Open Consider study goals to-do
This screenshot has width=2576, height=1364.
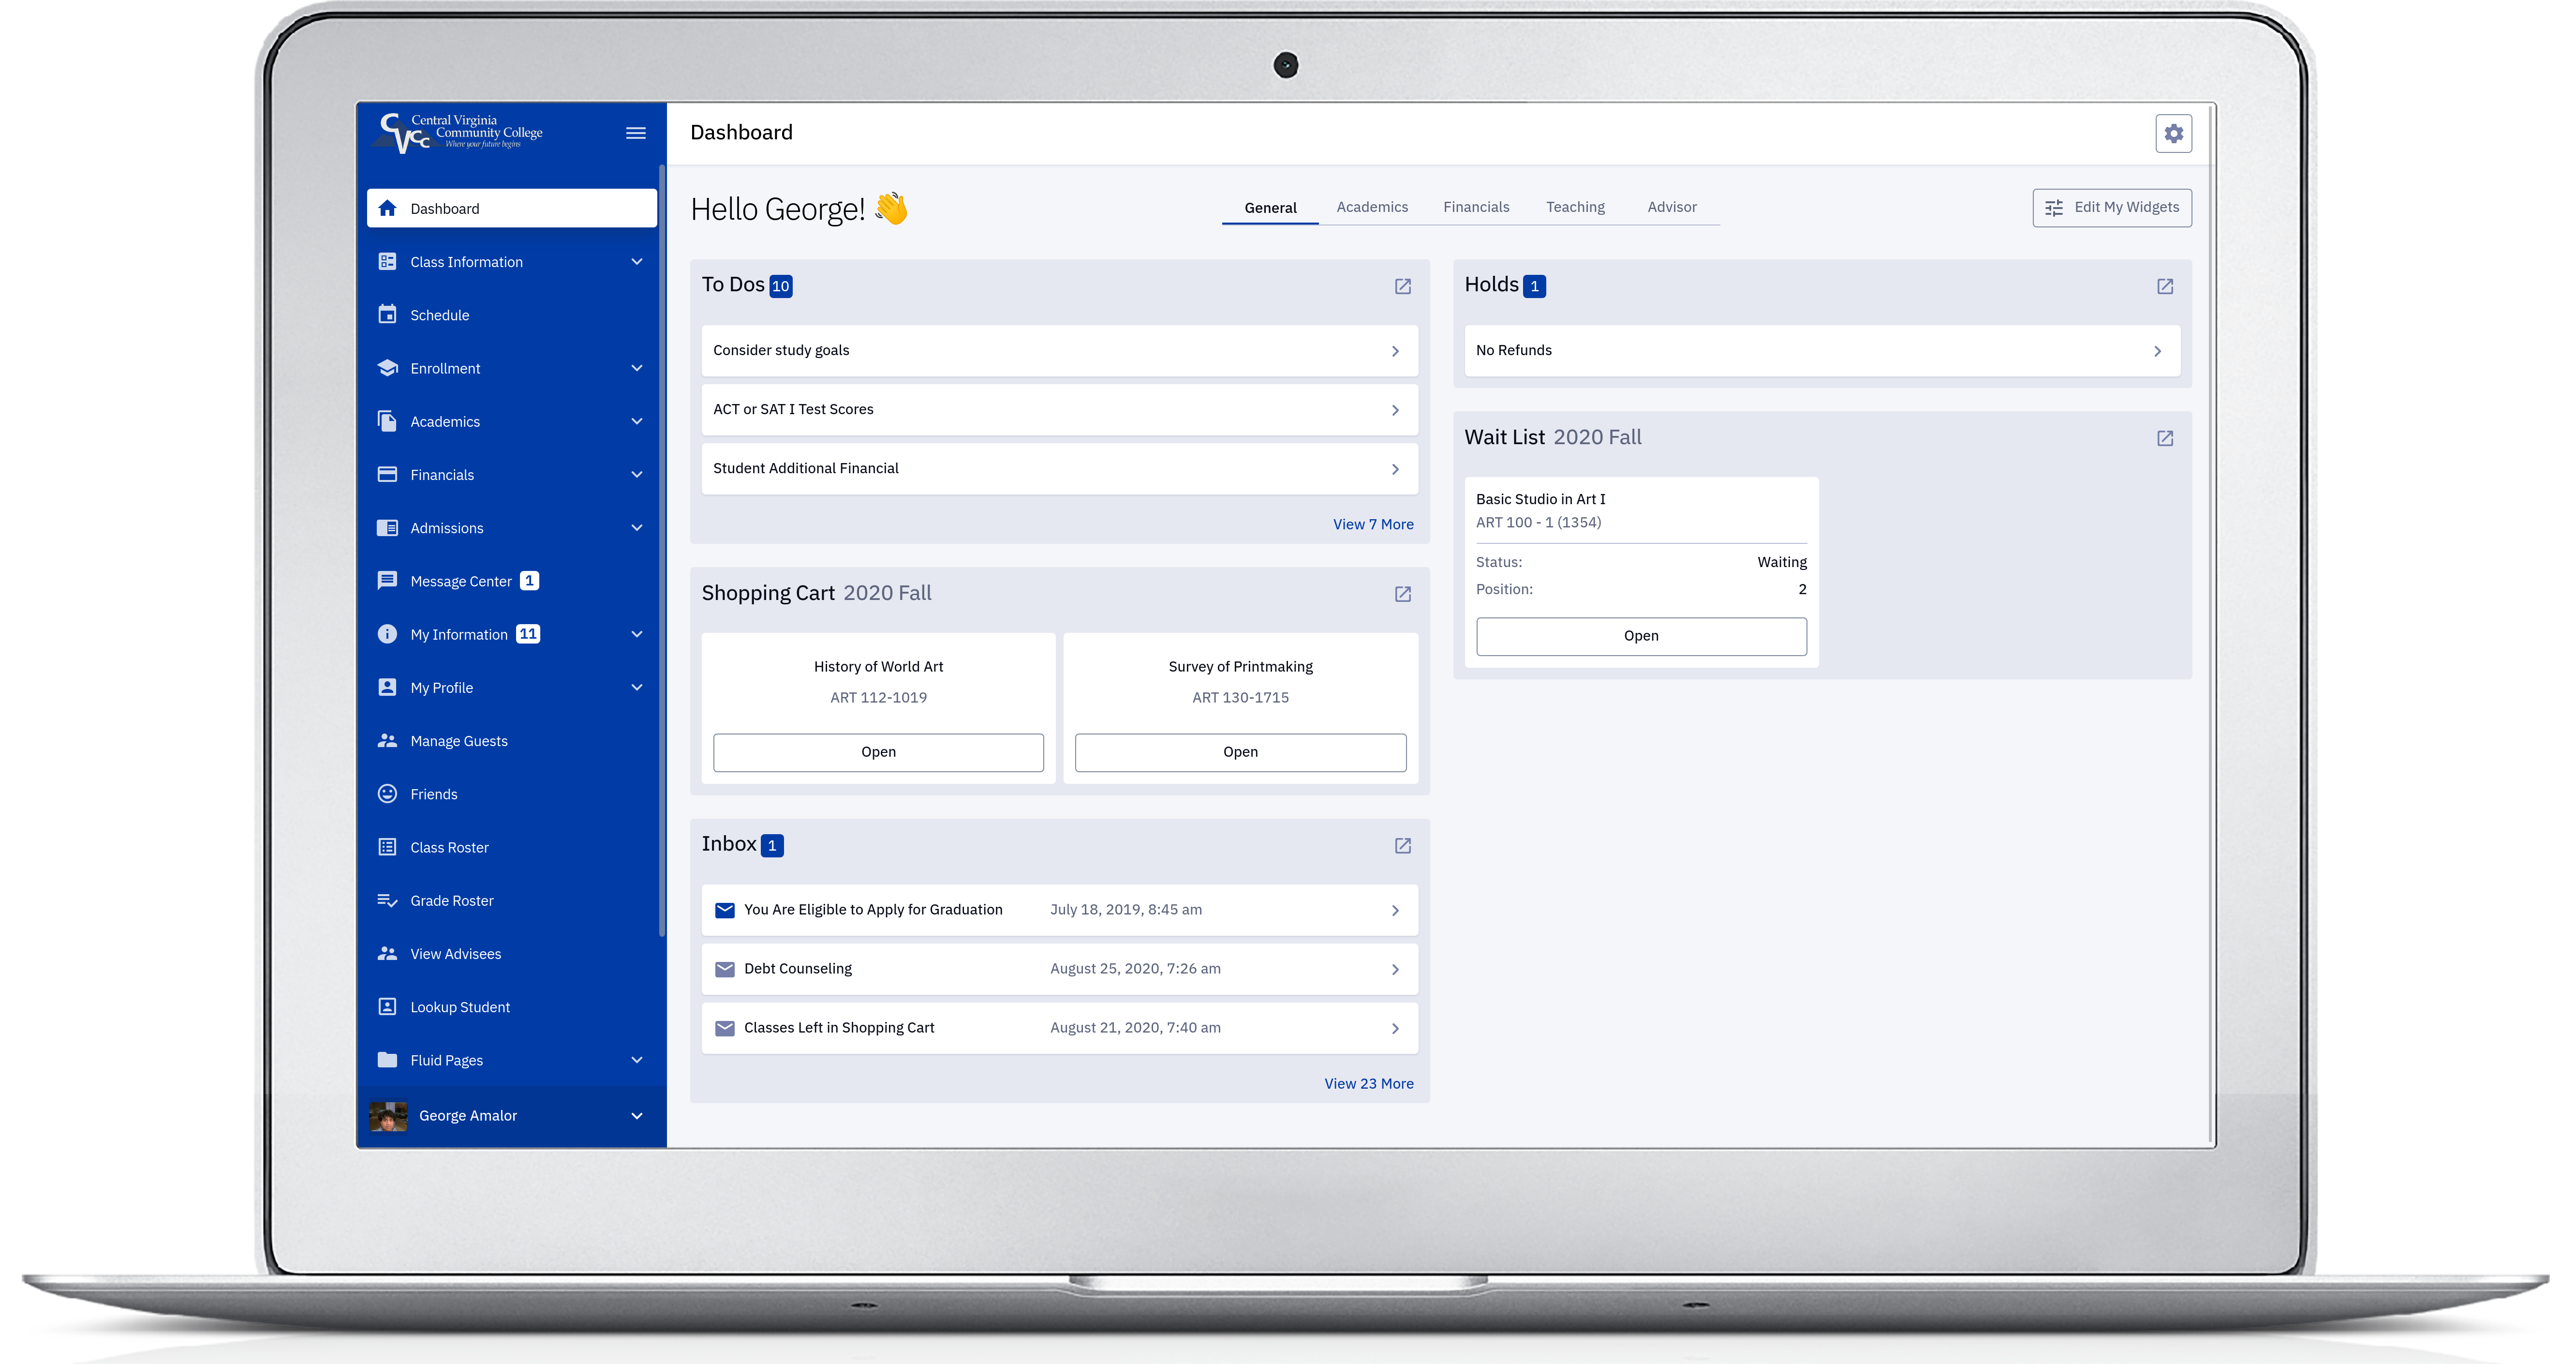coord(1059,350)
